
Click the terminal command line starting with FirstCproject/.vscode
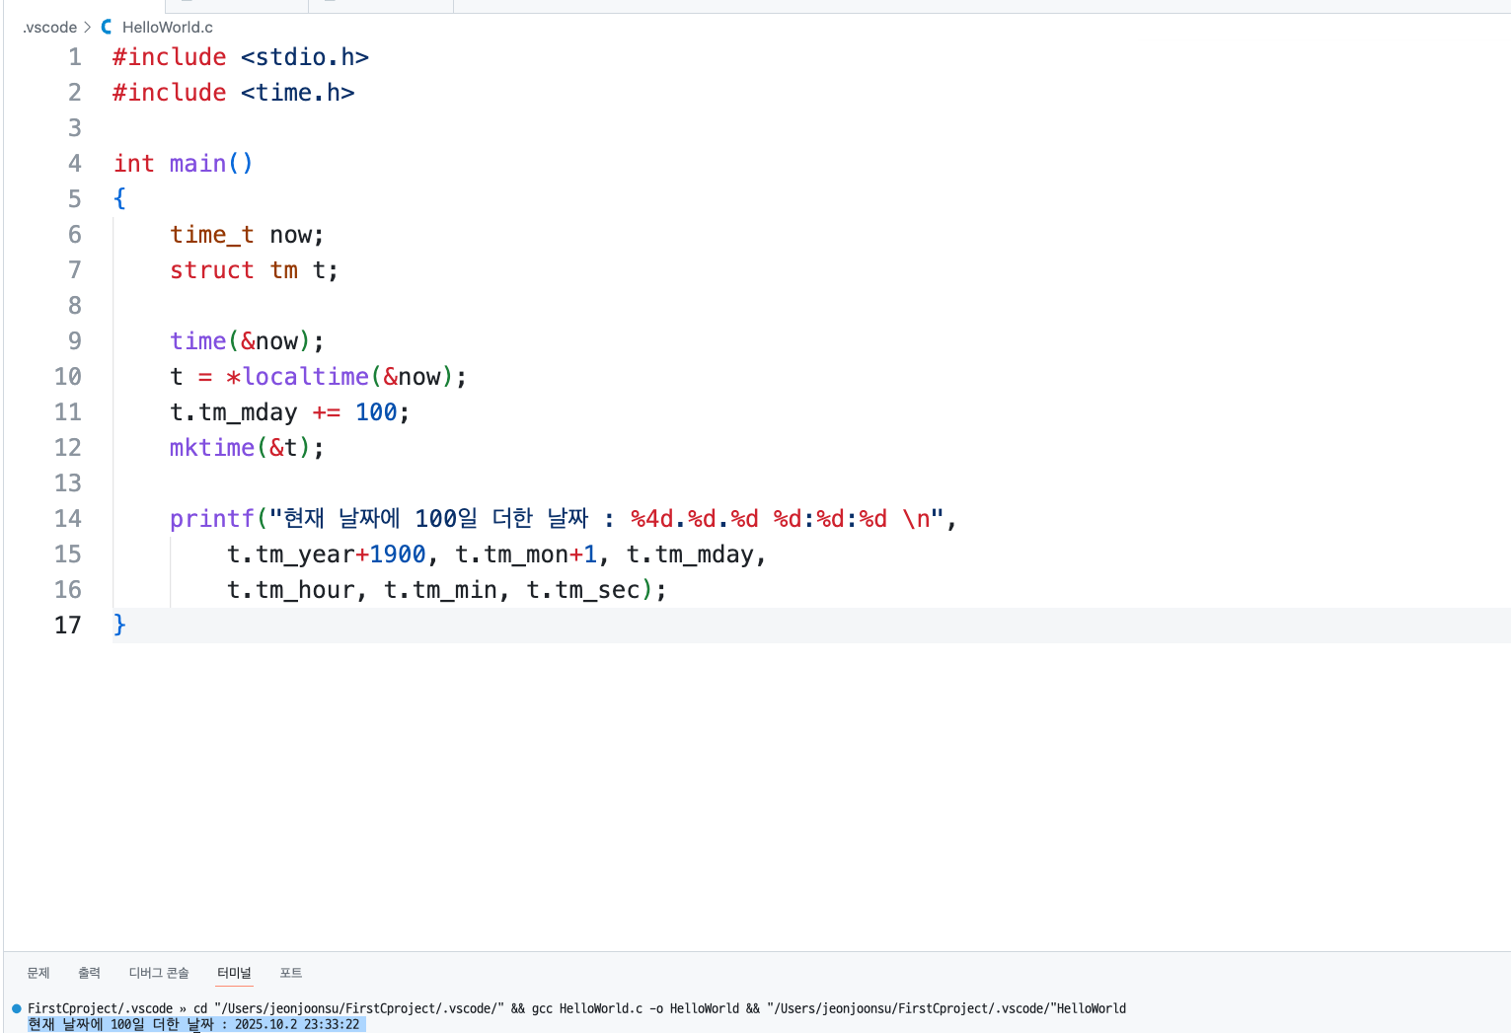point(576,1008)
